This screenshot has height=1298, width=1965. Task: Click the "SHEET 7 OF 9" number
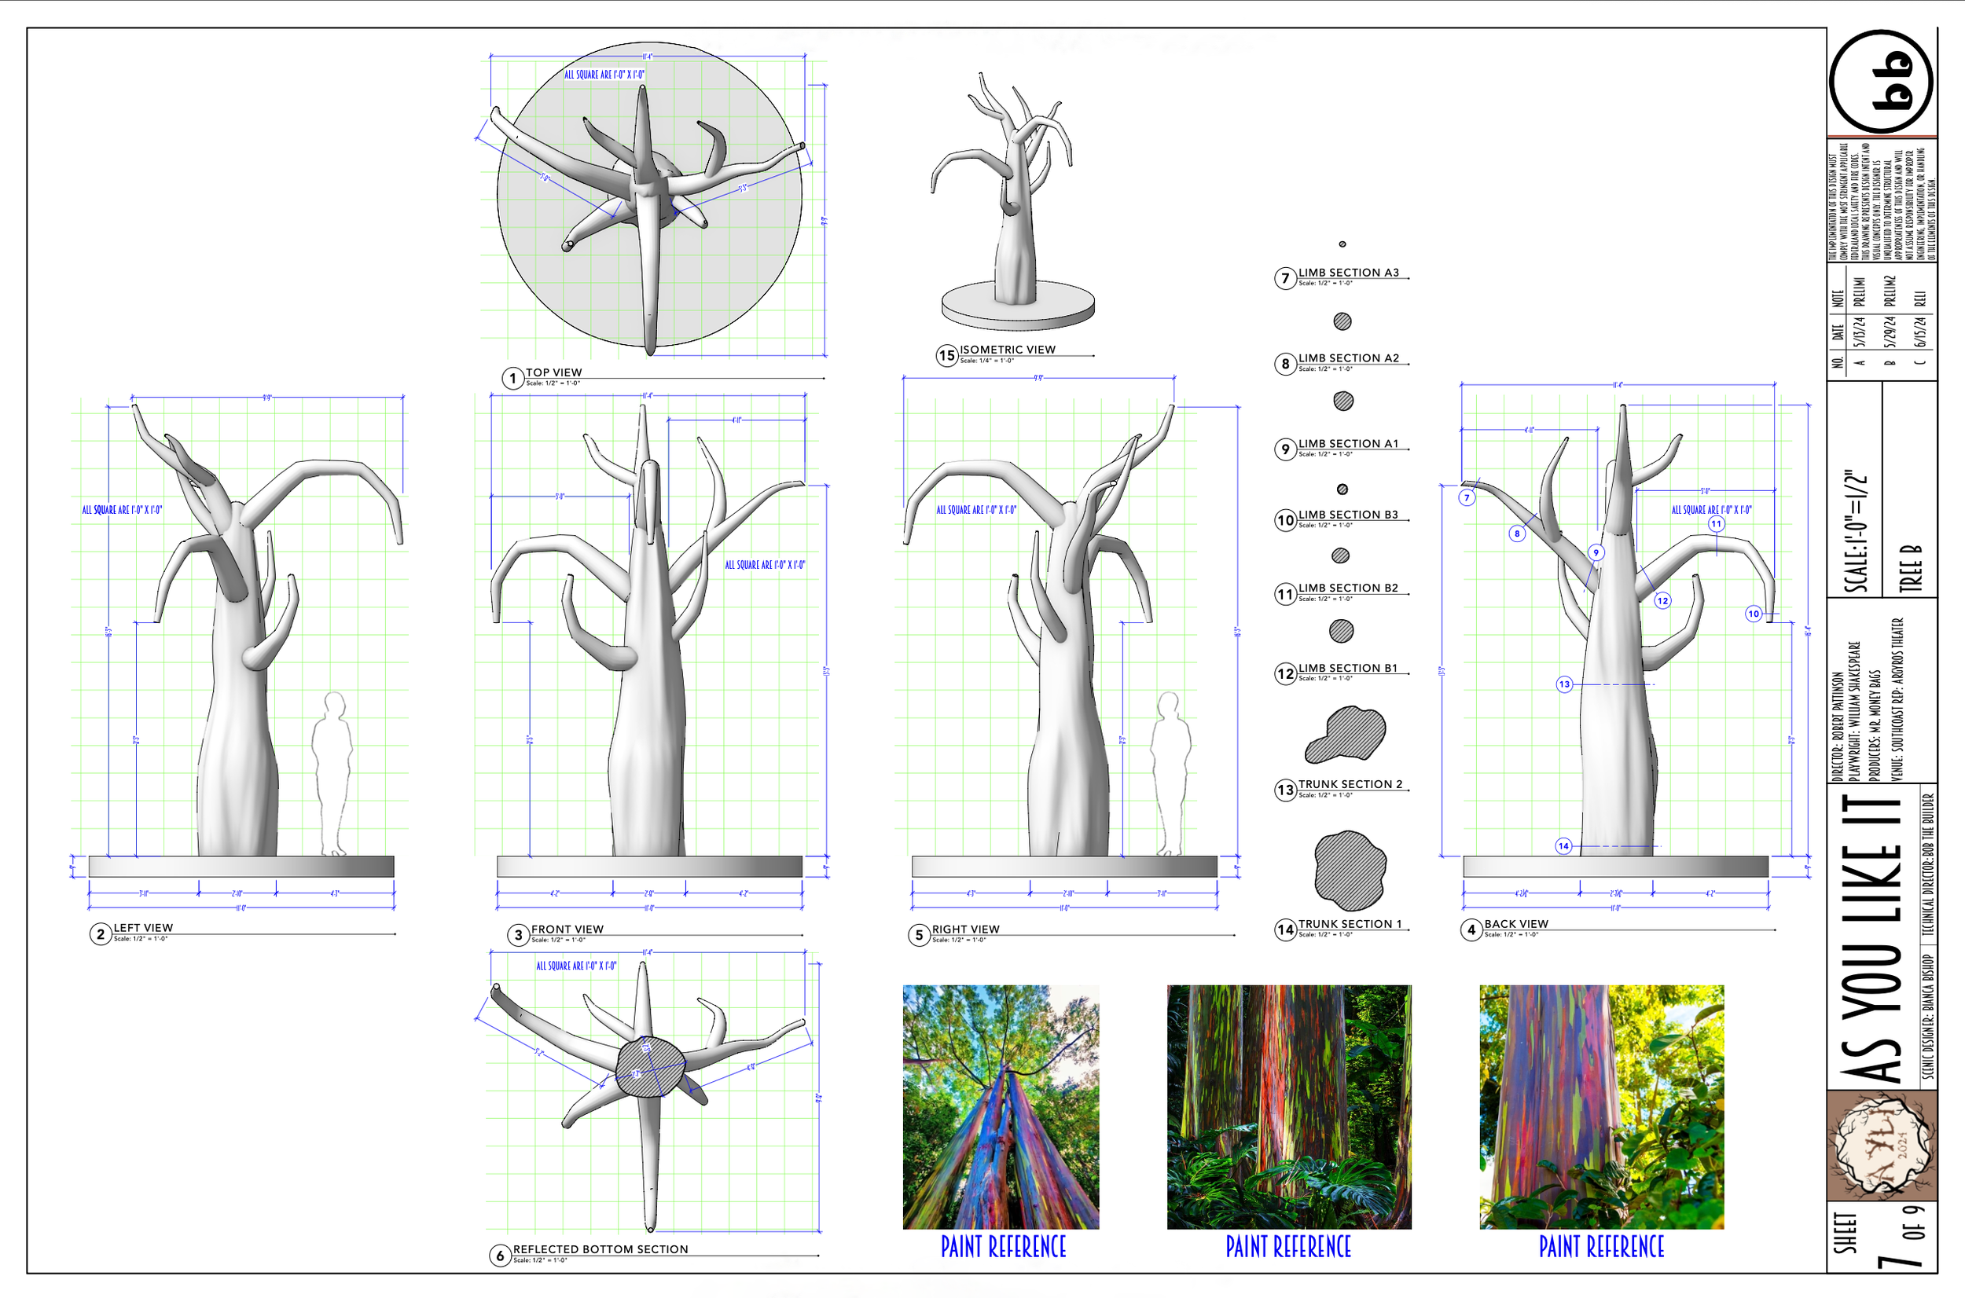(1879, 1237)
